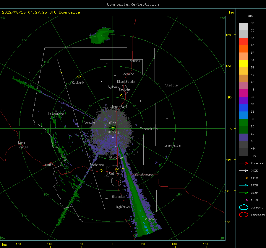The height and width of the screenshot is (248, 266).
Task: Click the green 20-30 dBZ color swatch
Action: (244, 123)
